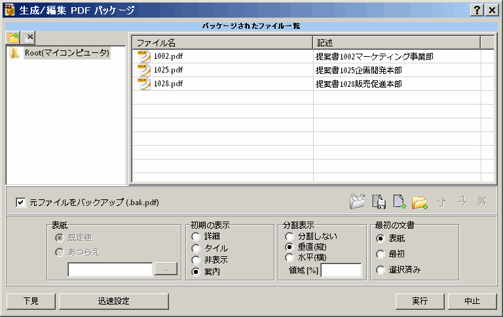Select 詳細 radio under 初期の表示
This screenshot has width=503, height=317.
point(196,237)
